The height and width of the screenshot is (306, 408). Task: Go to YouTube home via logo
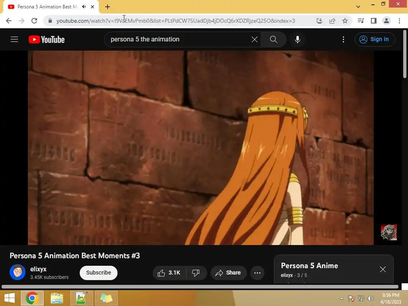coord(47,39)
